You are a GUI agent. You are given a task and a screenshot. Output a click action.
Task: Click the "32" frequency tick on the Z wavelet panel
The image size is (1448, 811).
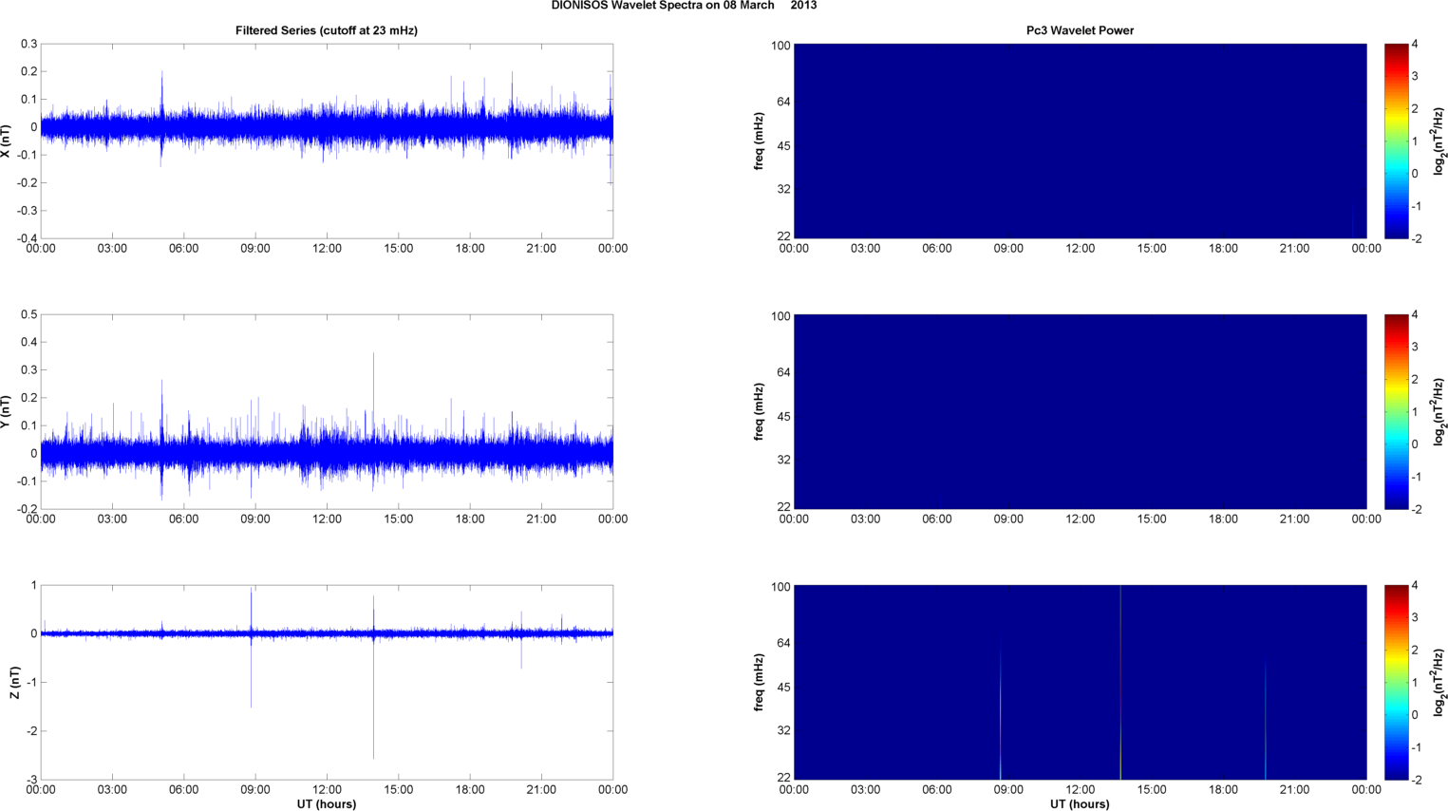click(x=784, y=731)
